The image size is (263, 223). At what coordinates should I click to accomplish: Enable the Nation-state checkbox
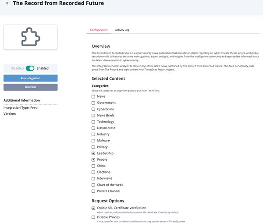tap(93, 128)
